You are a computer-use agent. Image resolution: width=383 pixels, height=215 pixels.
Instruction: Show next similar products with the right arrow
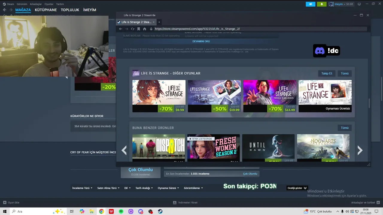[360, 150]
